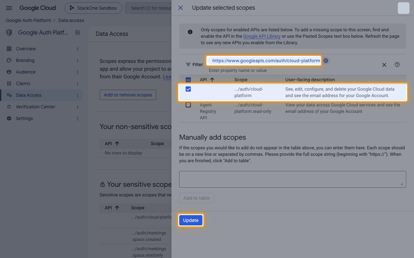Click the cloud-platform.read-only scope text
414x258 pixels.
[x=253, y=108]
